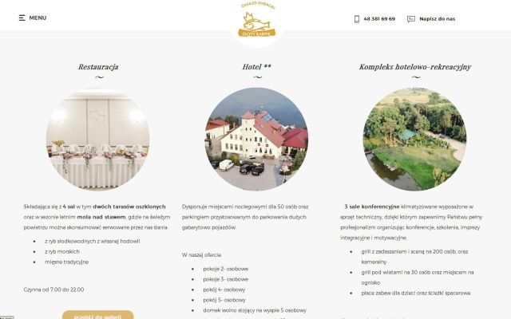511x319 pixels.
Task: Click the MENU label
Action: tap(38, 18)
